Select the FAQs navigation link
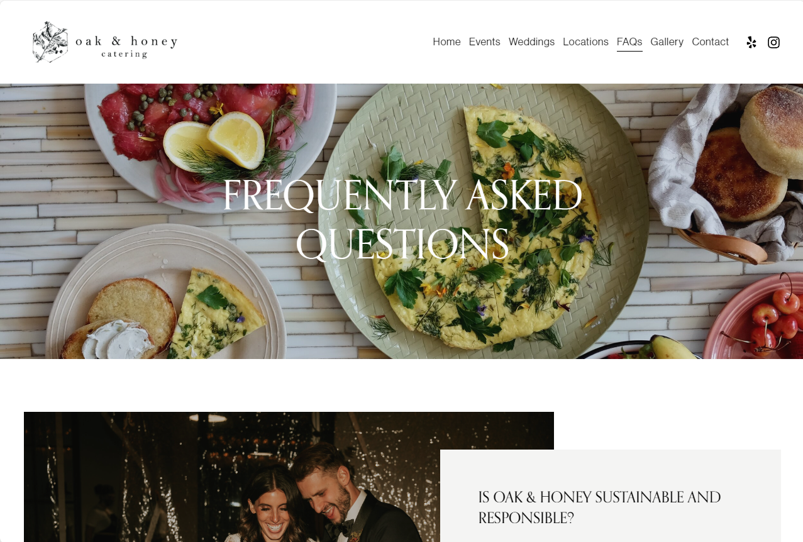The width and height of the screenshot is (803, 542). (x=629, y=41)
